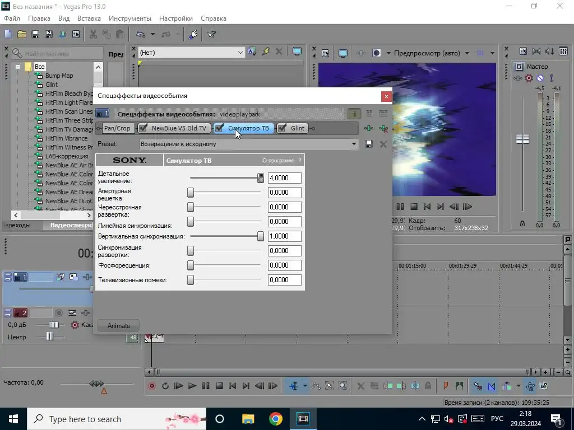Uncheck the Glint effect checkbox

[x=282, y=128]
